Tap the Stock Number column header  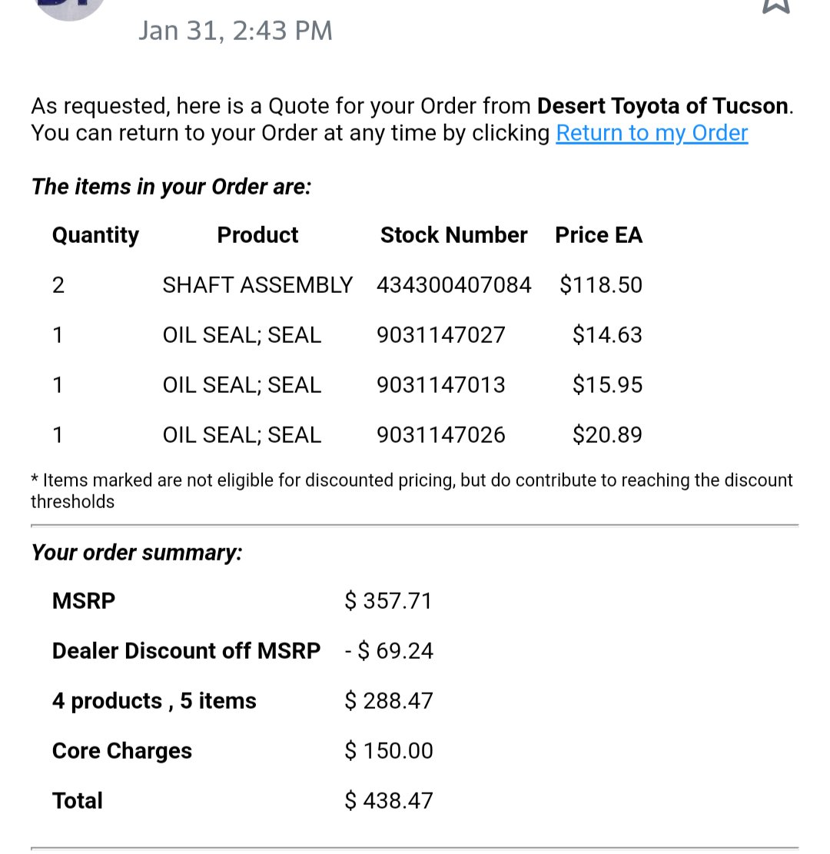pyautogui.click(x=453, y=235)
